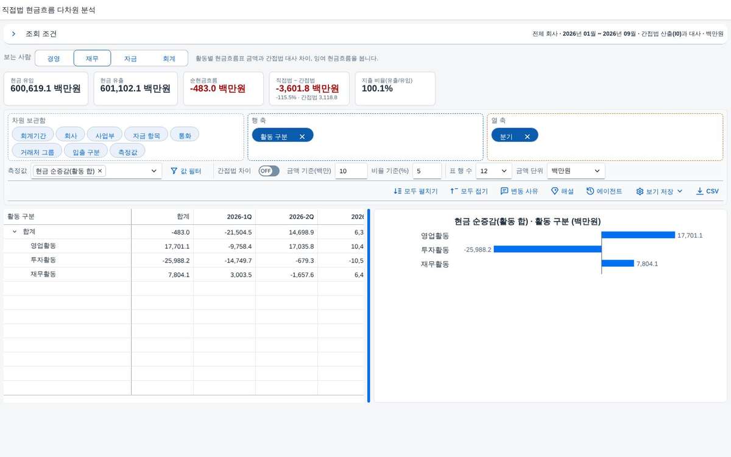The height and width of the screenshot is (457, 731).
Task: Select the 통화 dimension chip
Action: [x=185, y=135]
